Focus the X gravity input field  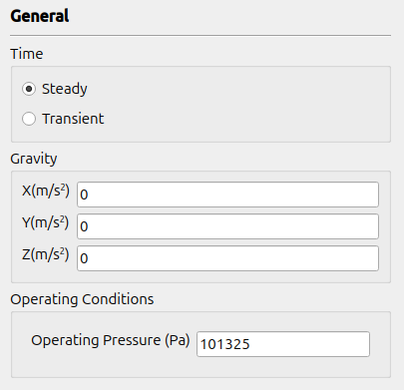point(227,195)
